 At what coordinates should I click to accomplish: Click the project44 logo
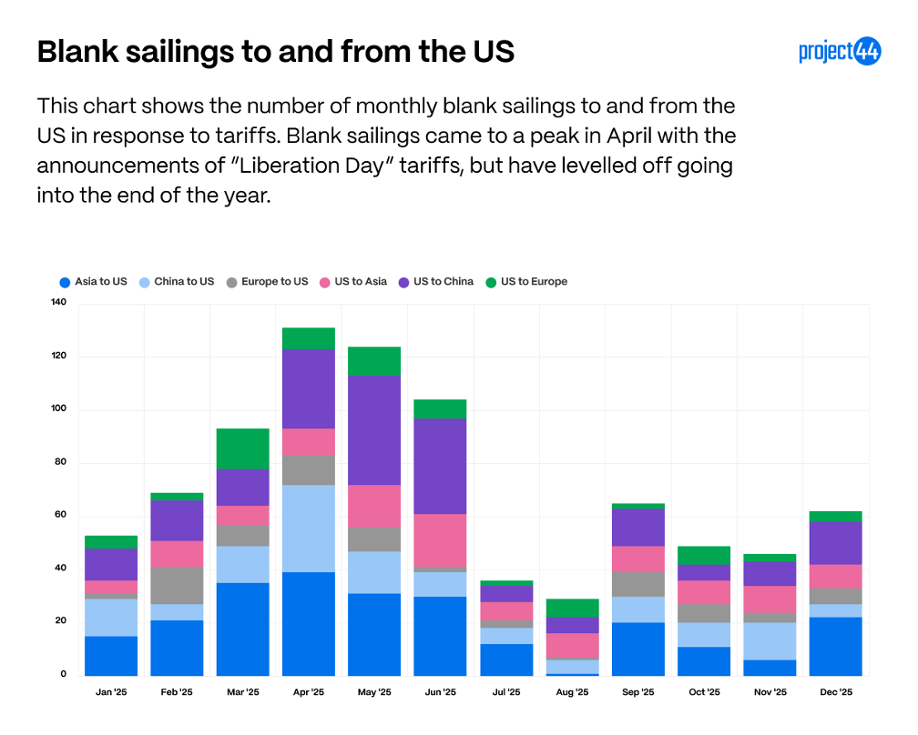839,53
